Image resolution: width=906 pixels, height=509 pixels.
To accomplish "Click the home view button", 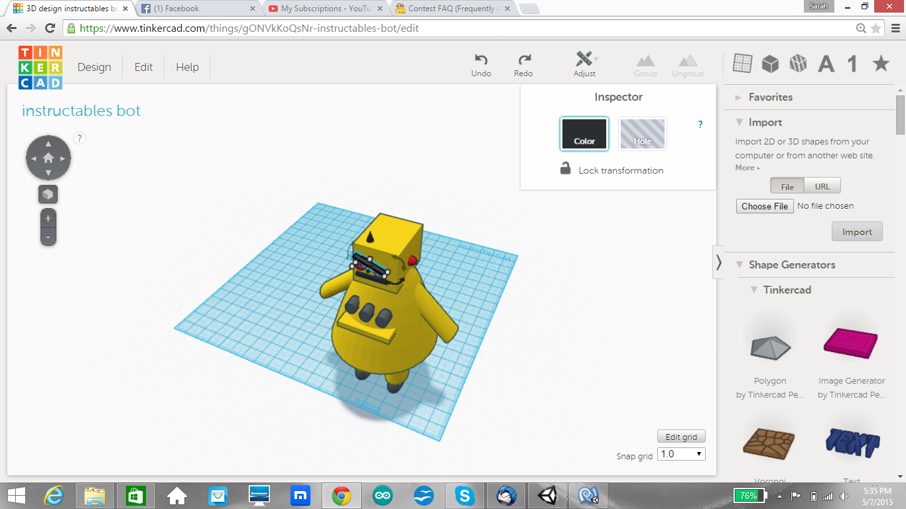I will pyautogui.click(x=48, y=158).
